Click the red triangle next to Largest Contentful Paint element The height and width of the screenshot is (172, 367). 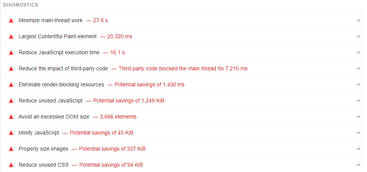pos(11,36)
